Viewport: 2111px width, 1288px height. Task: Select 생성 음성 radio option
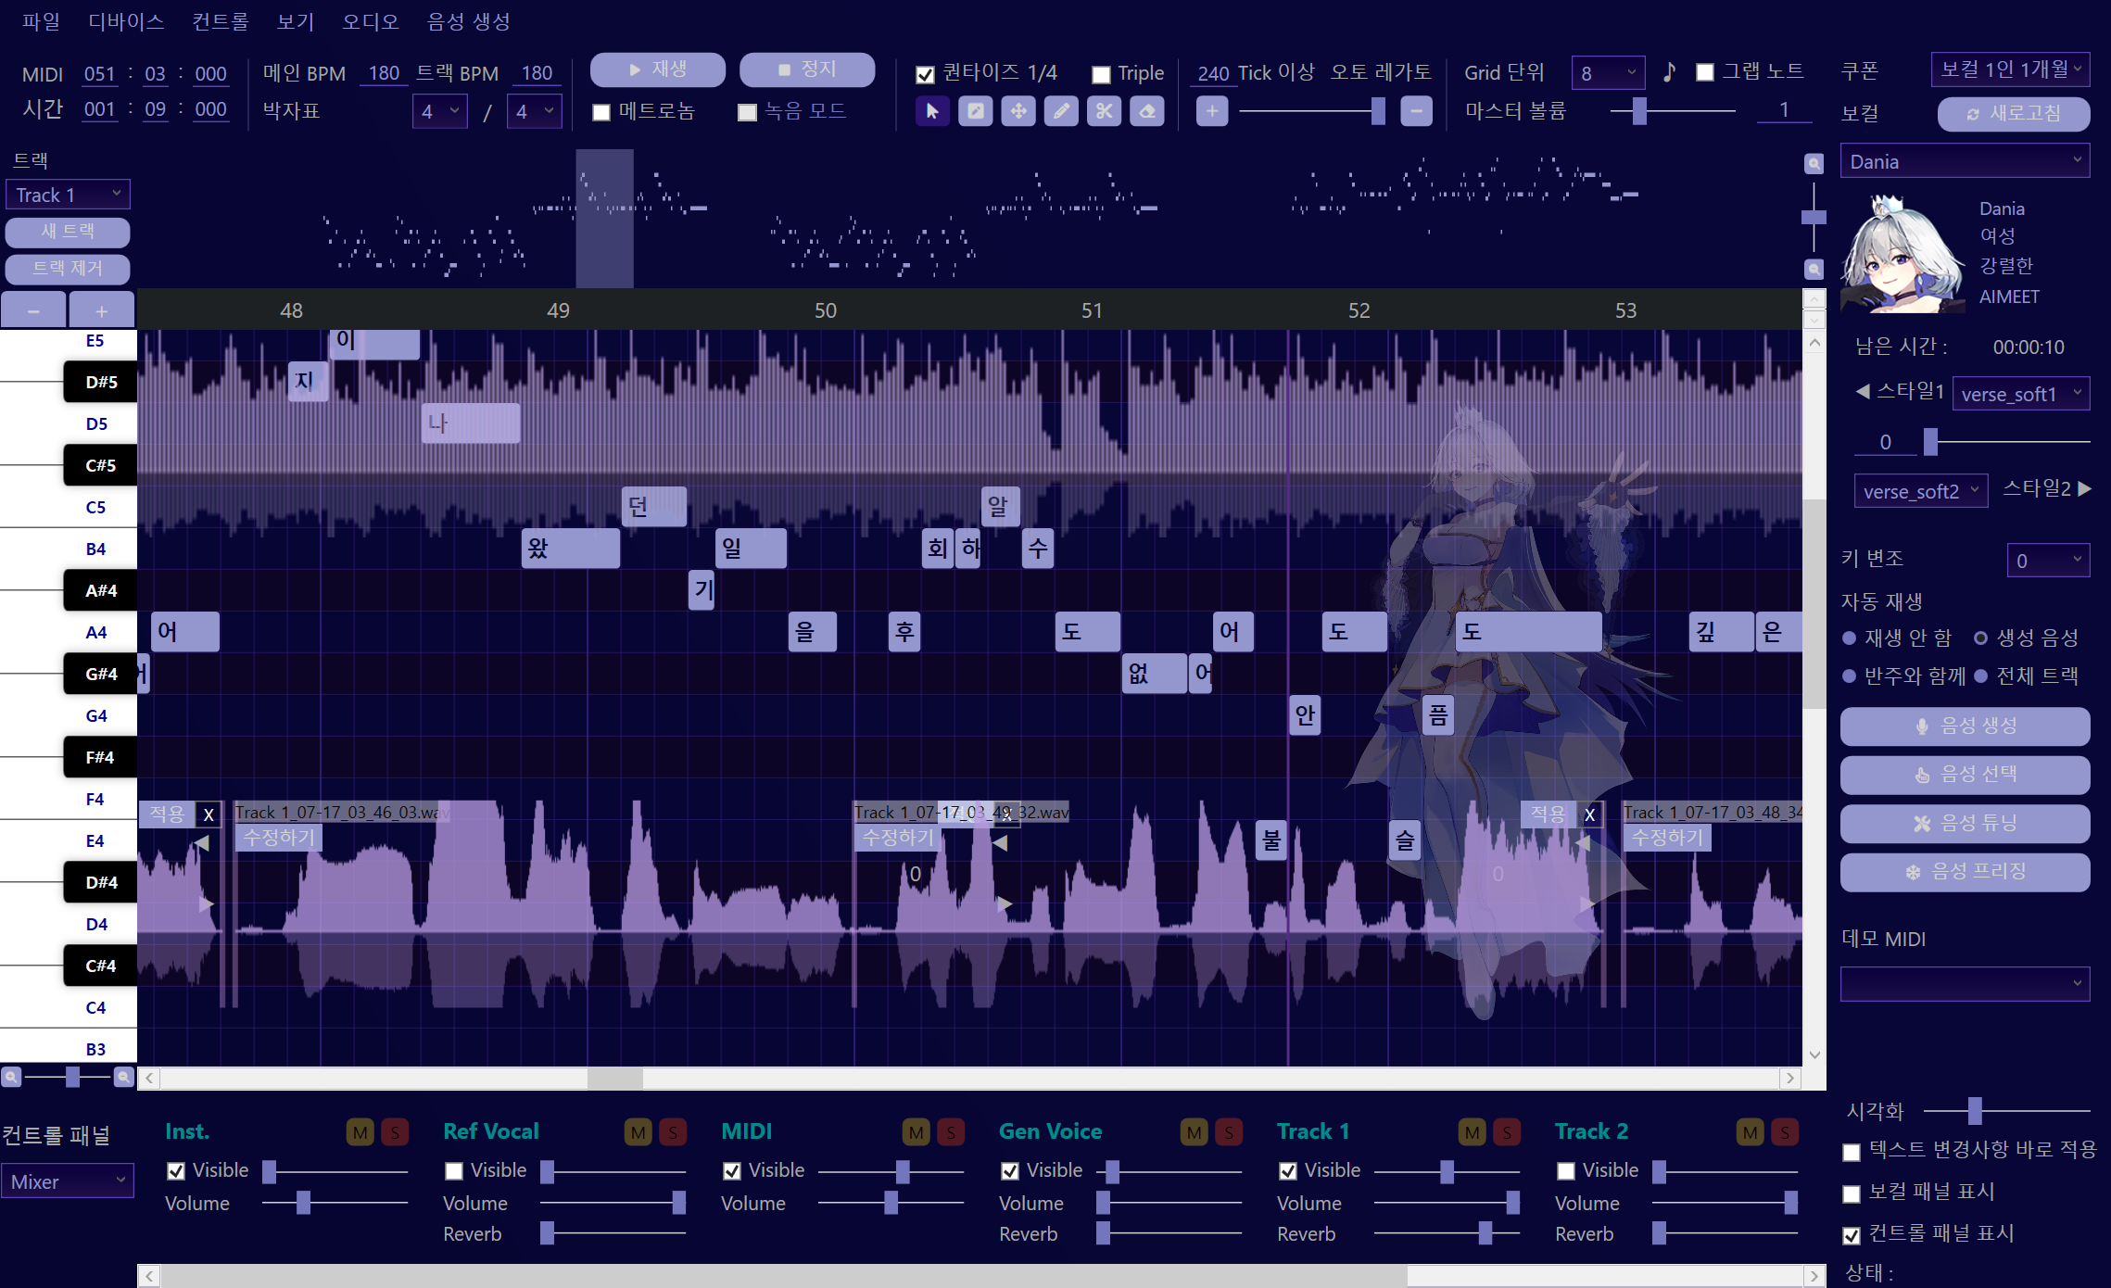[x=1980, y=638]
